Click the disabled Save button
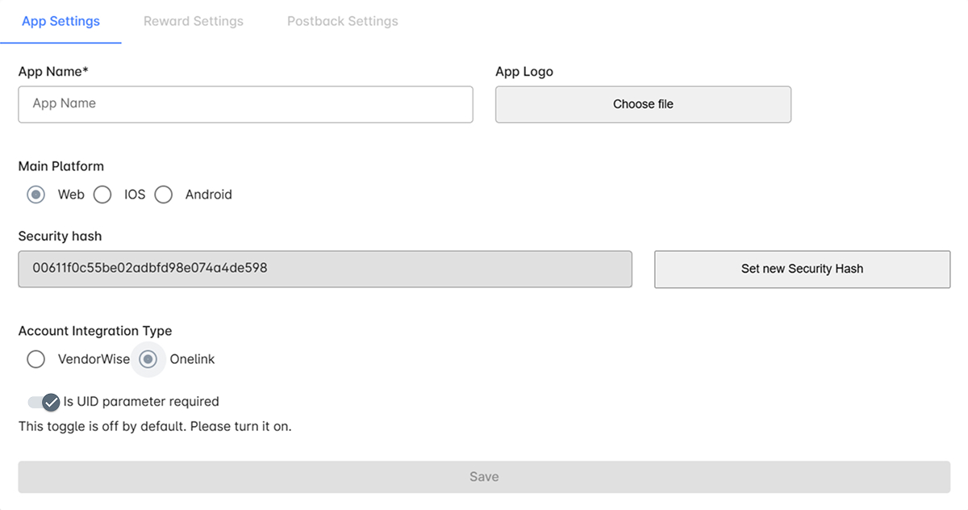Image resolution: width=968 pixels, height=510 pixels. click(484, 477)
